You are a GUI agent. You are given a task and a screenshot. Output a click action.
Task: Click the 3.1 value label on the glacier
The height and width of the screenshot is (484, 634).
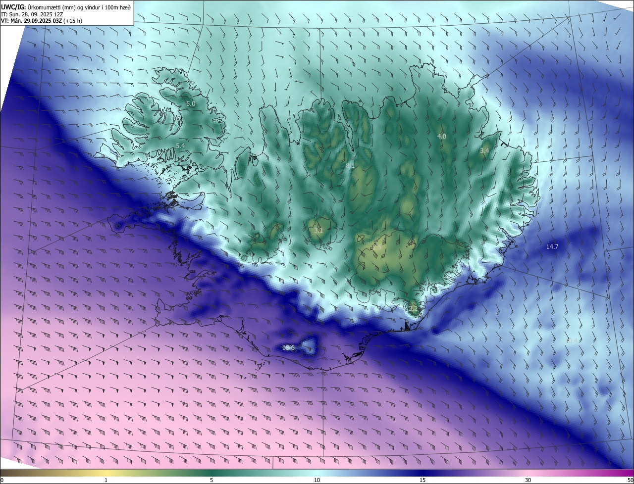[318, 231]
